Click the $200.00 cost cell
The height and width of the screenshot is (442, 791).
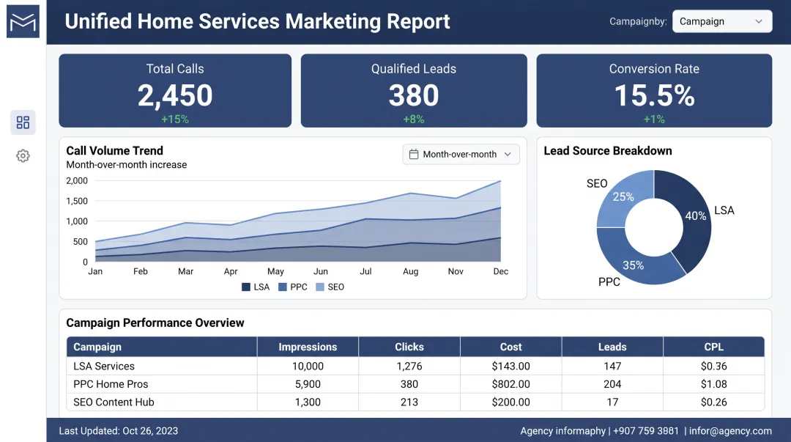(x=511, y=402)
